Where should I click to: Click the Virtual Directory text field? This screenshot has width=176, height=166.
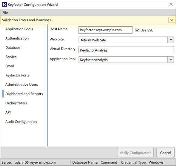tap(126, 50)
